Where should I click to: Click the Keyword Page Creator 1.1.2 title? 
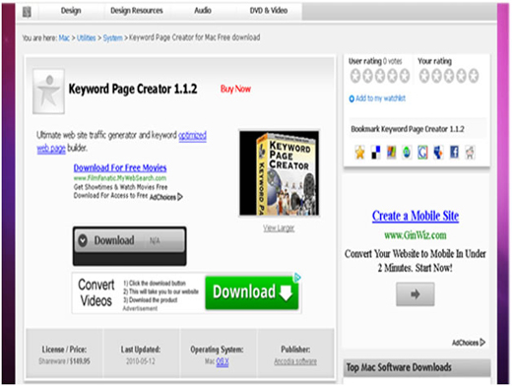[133, 89]
